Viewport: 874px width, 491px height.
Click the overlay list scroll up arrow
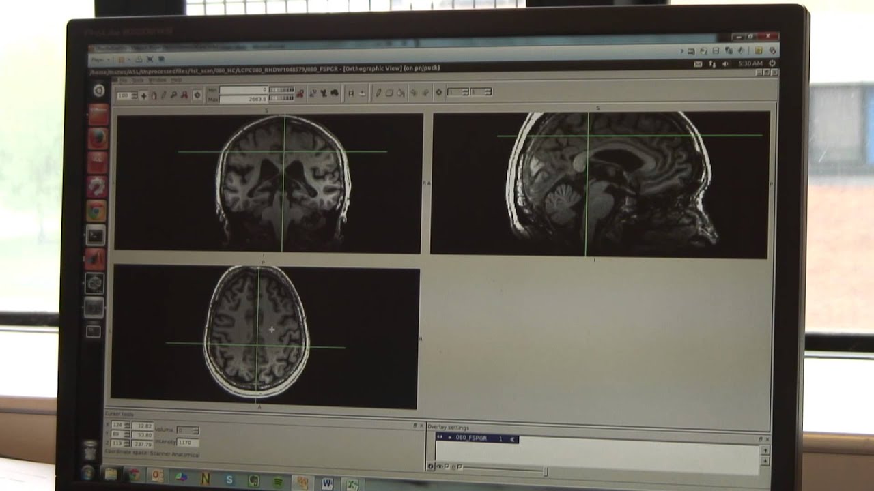click(765, 450)
